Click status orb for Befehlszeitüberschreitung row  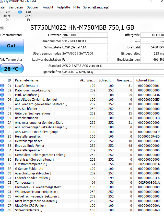tap(2, 159)
